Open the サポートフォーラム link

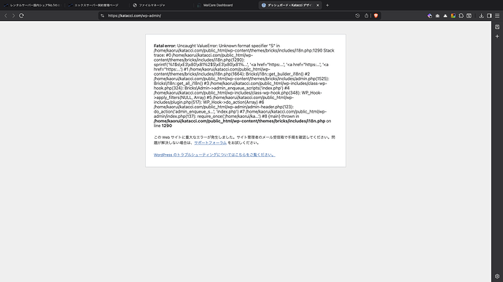click(211, 143)
